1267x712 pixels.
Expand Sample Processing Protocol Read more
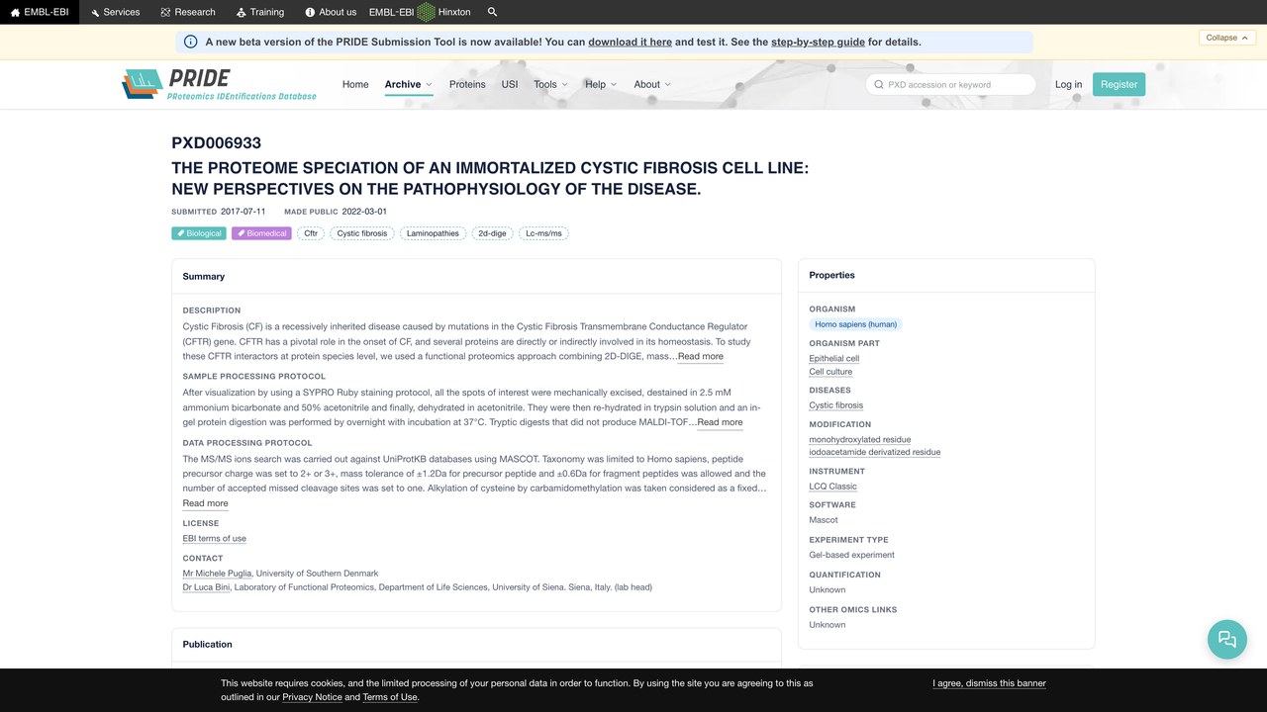[720, 422]
